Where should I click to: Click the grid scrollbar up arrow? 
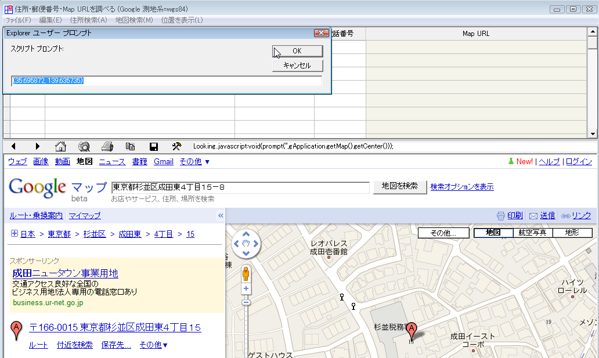pyautogui.click(x=593, y=32)
